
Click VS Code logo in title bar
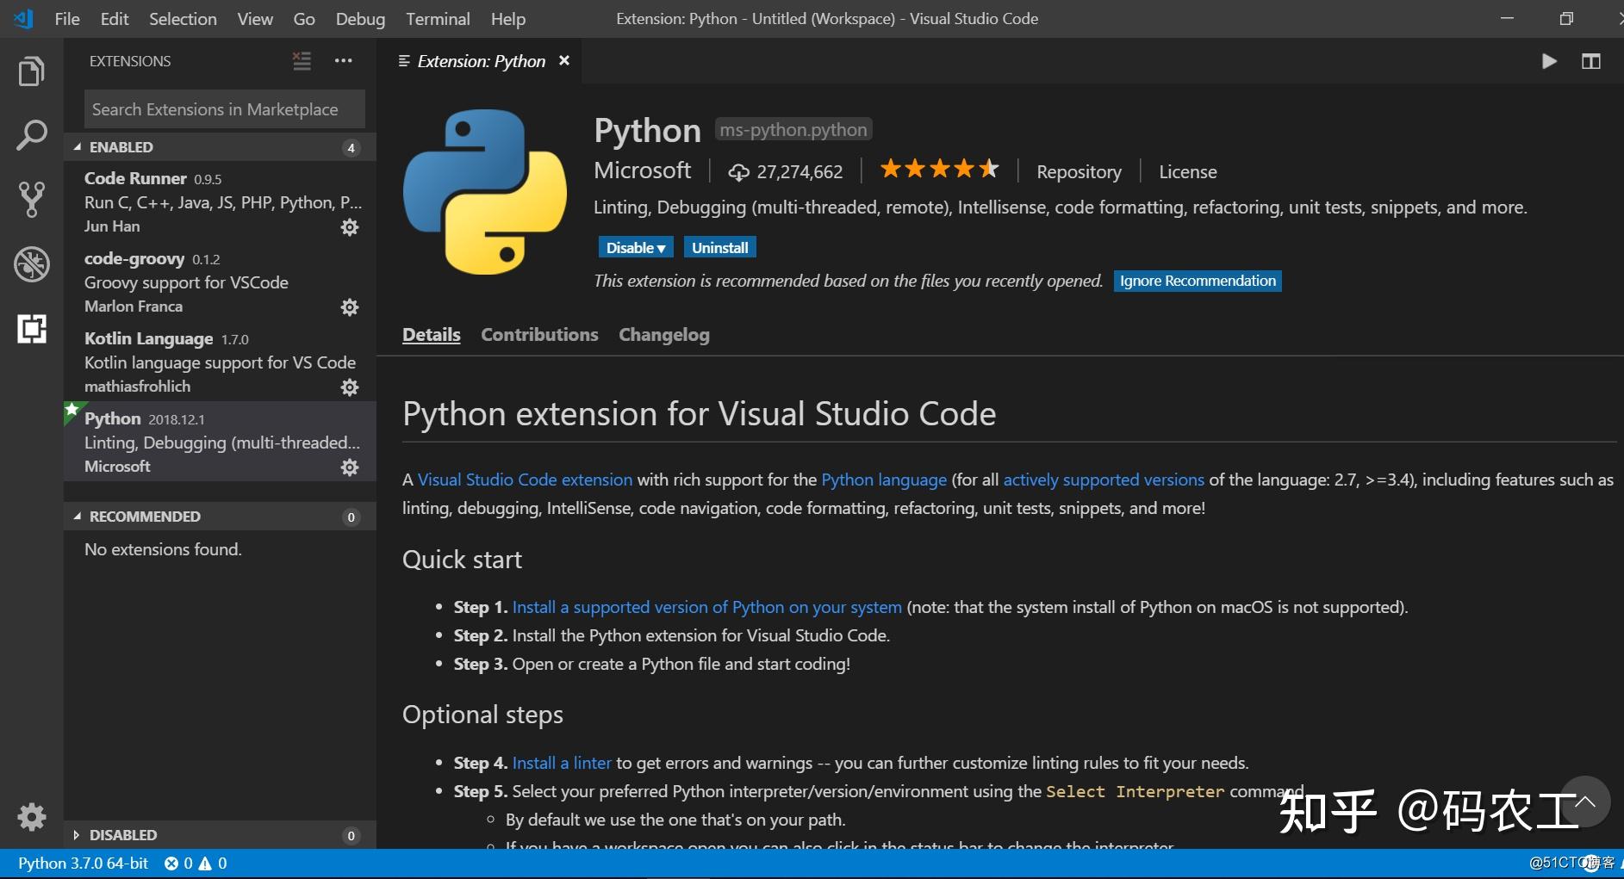tap(23, 18)
